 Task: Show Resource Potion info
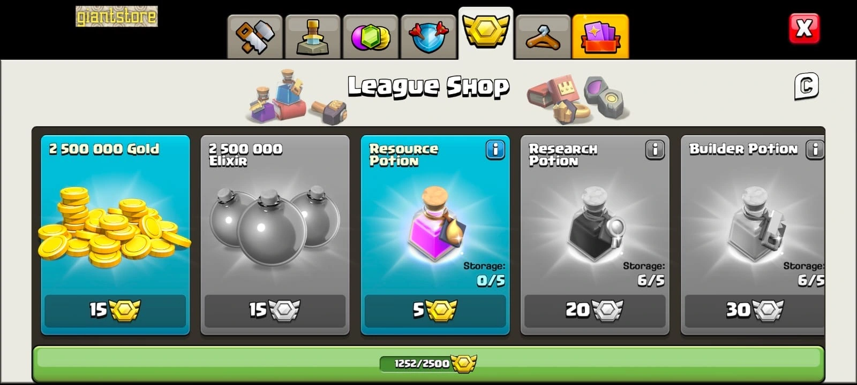pyautogui.click(x=495, y=150)
